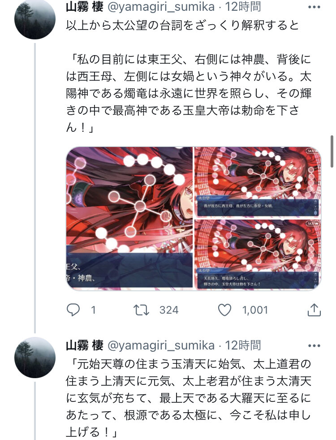The image size is (336, 440).
Task: Open second tweet's profile avatar
Action: click(x=35, y=358)
